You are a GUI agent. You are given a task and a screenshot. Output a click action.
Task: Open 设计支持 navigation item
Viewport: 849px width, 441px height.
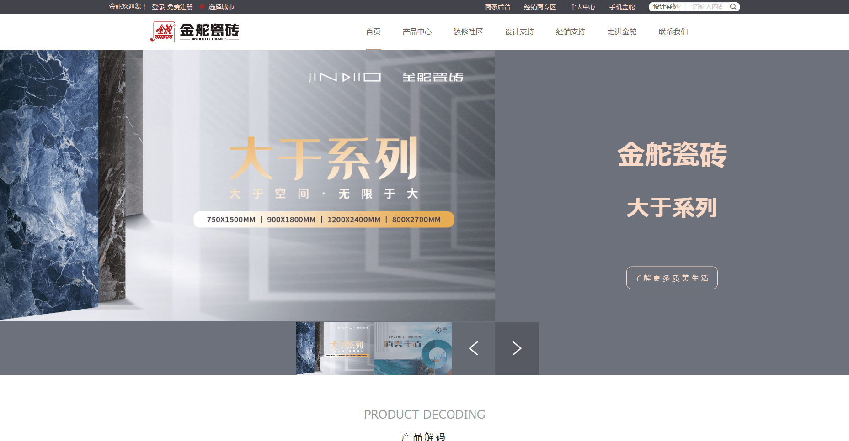coord(519,31)
